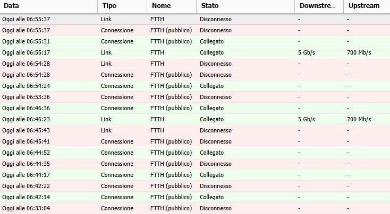Select the Link row at 06:46:23

coord(195,119)
